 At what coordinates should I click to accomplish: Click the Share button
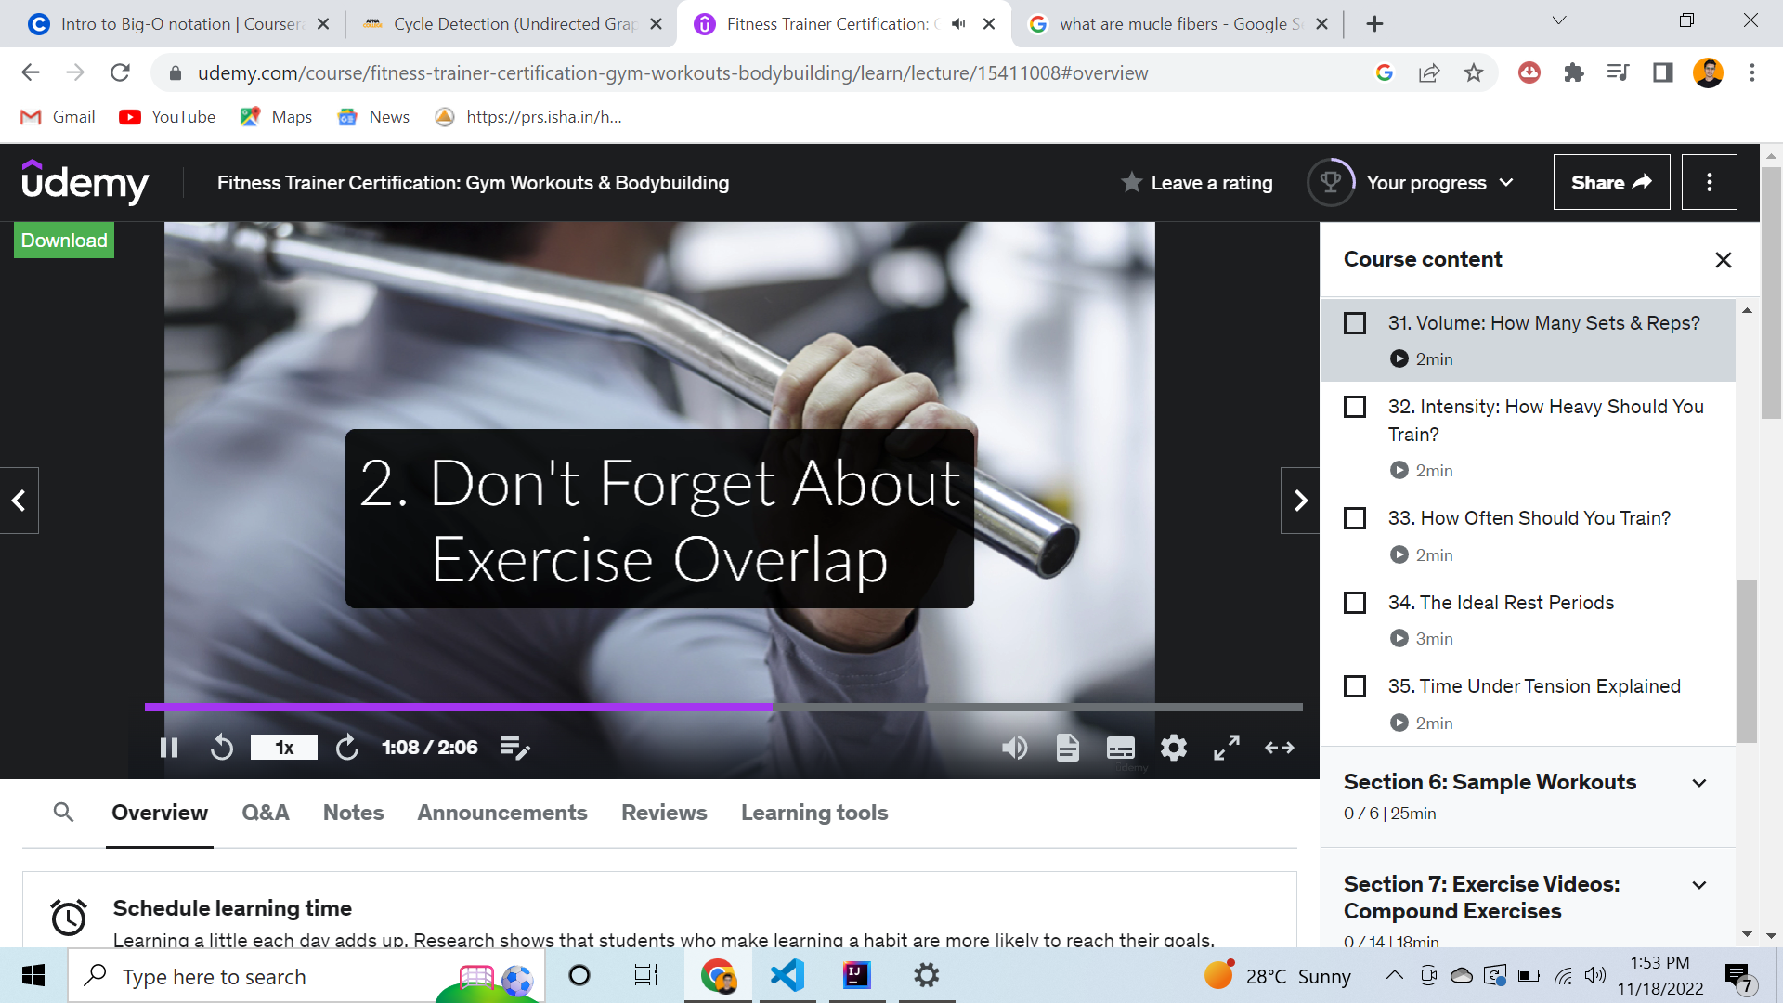point(1610,183)
